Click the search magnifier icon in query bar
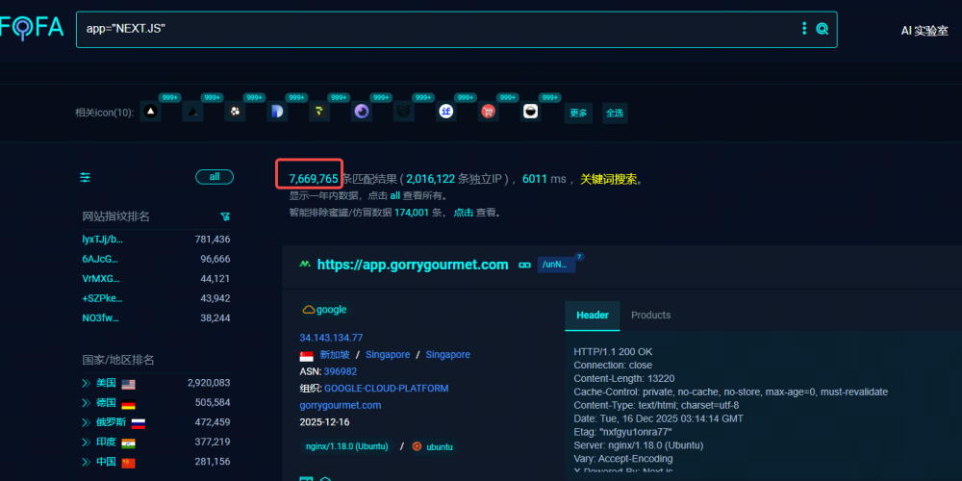962x481 pixels. [x=823, y=29]
